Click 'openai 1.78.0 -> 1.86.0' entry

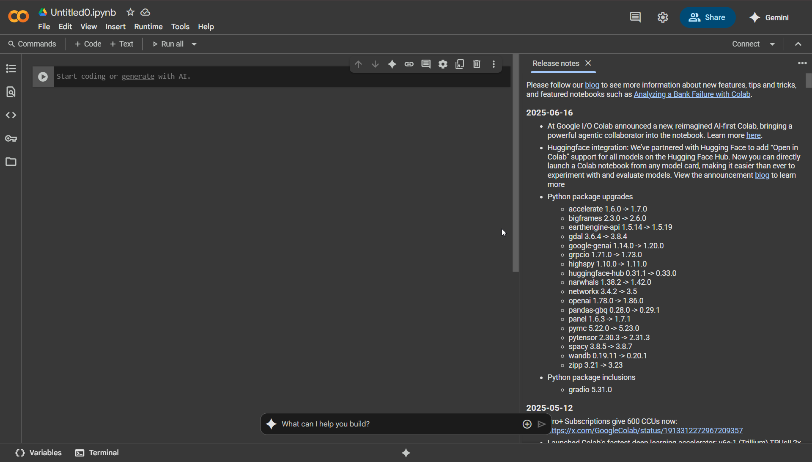[606, 301]
